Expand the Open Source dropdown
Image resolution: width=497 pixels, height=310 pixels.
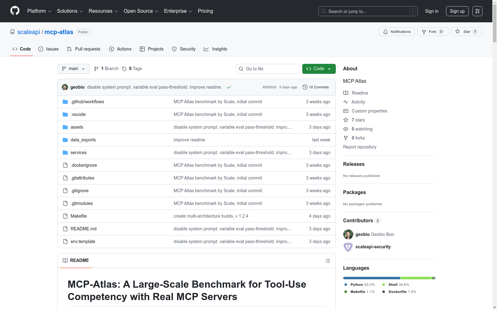141,11
